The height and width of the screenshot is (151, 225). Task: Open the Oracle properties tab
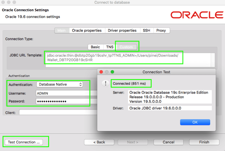87,30
